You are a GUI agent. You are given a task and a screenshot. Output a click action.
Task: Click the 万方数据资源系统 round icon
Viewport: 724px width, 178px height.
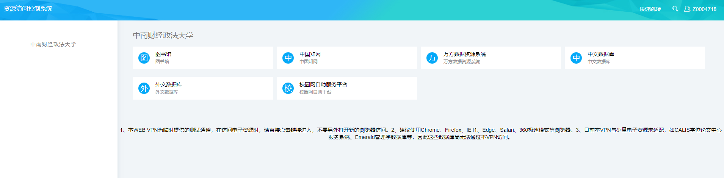[432, 58]
